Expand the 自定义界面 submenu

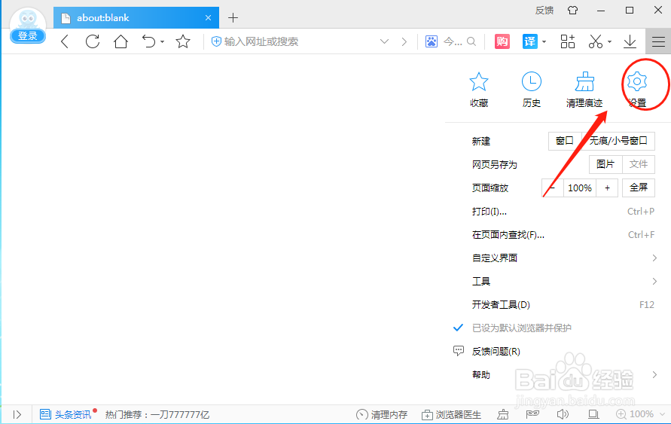(x=654, y=258)
